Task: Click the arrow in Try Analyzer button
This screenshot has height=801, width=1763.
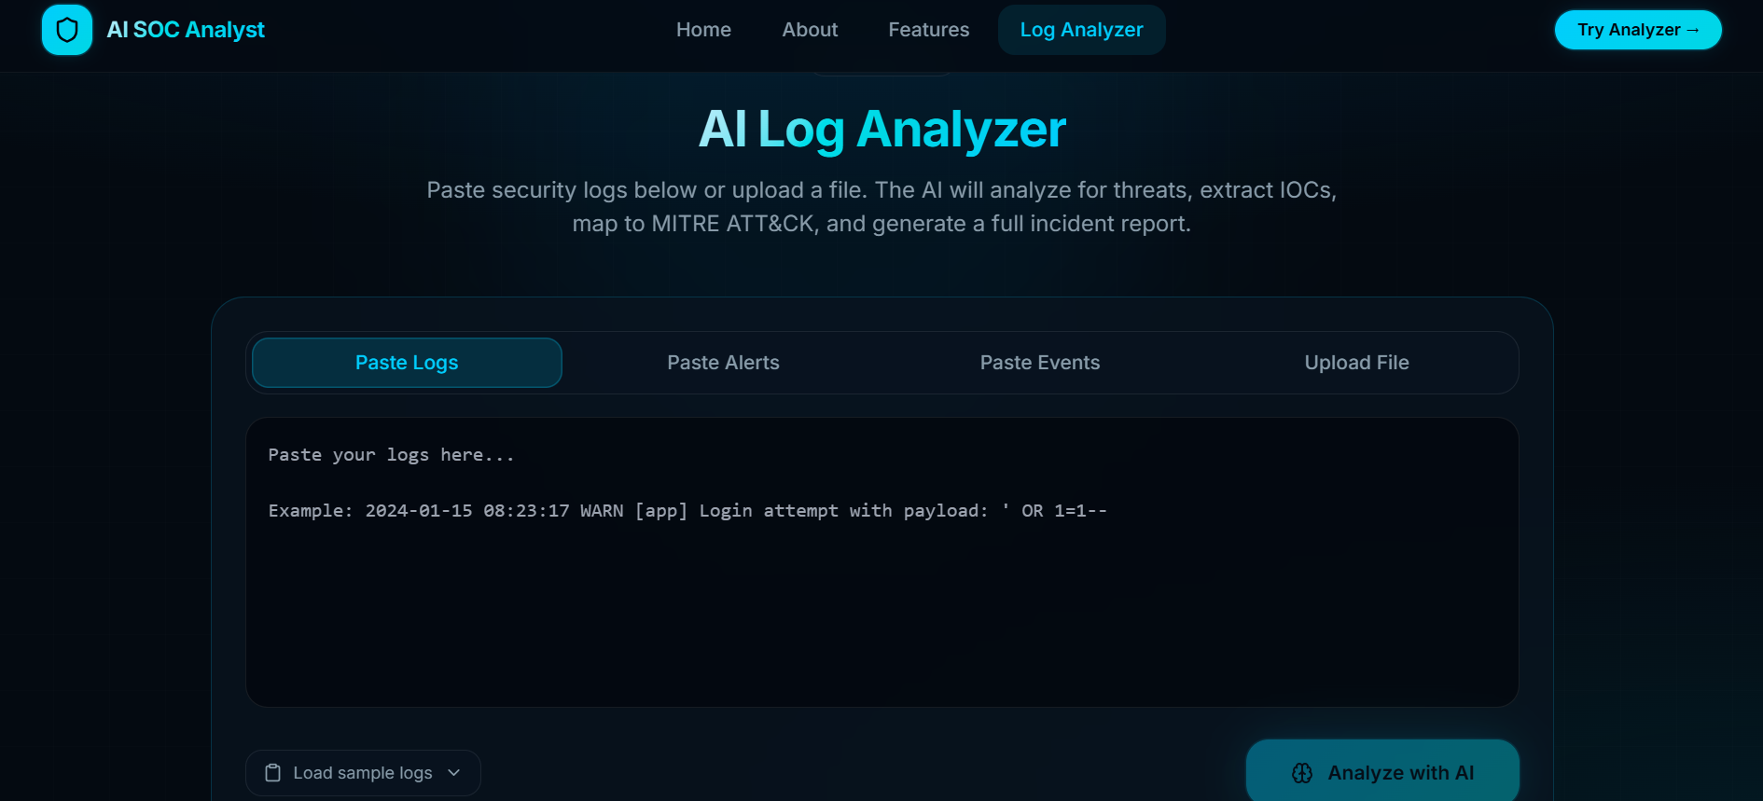Action: [1693, 30]
